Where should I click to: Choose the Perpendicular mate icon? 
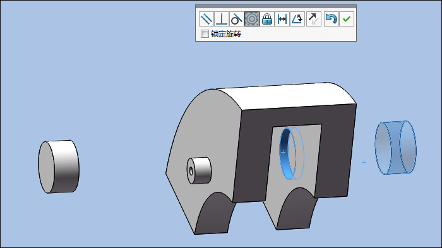click(221, 19)
